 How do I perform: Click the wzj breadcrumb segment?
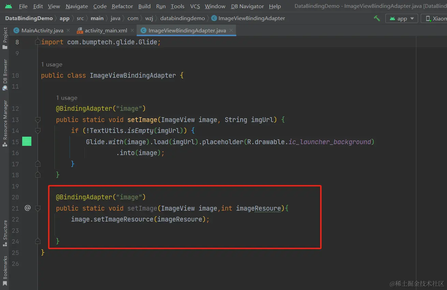coord(149,18)
